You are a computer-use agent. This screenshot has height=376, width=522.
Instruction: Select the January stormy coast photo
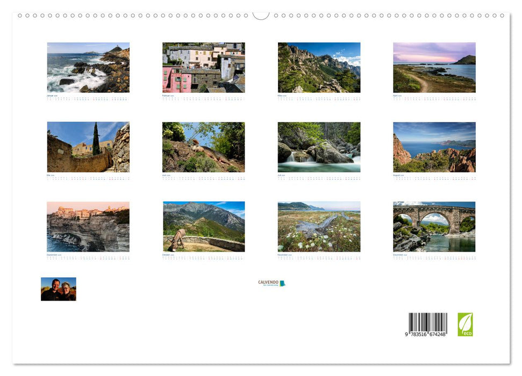pos(88,67)
